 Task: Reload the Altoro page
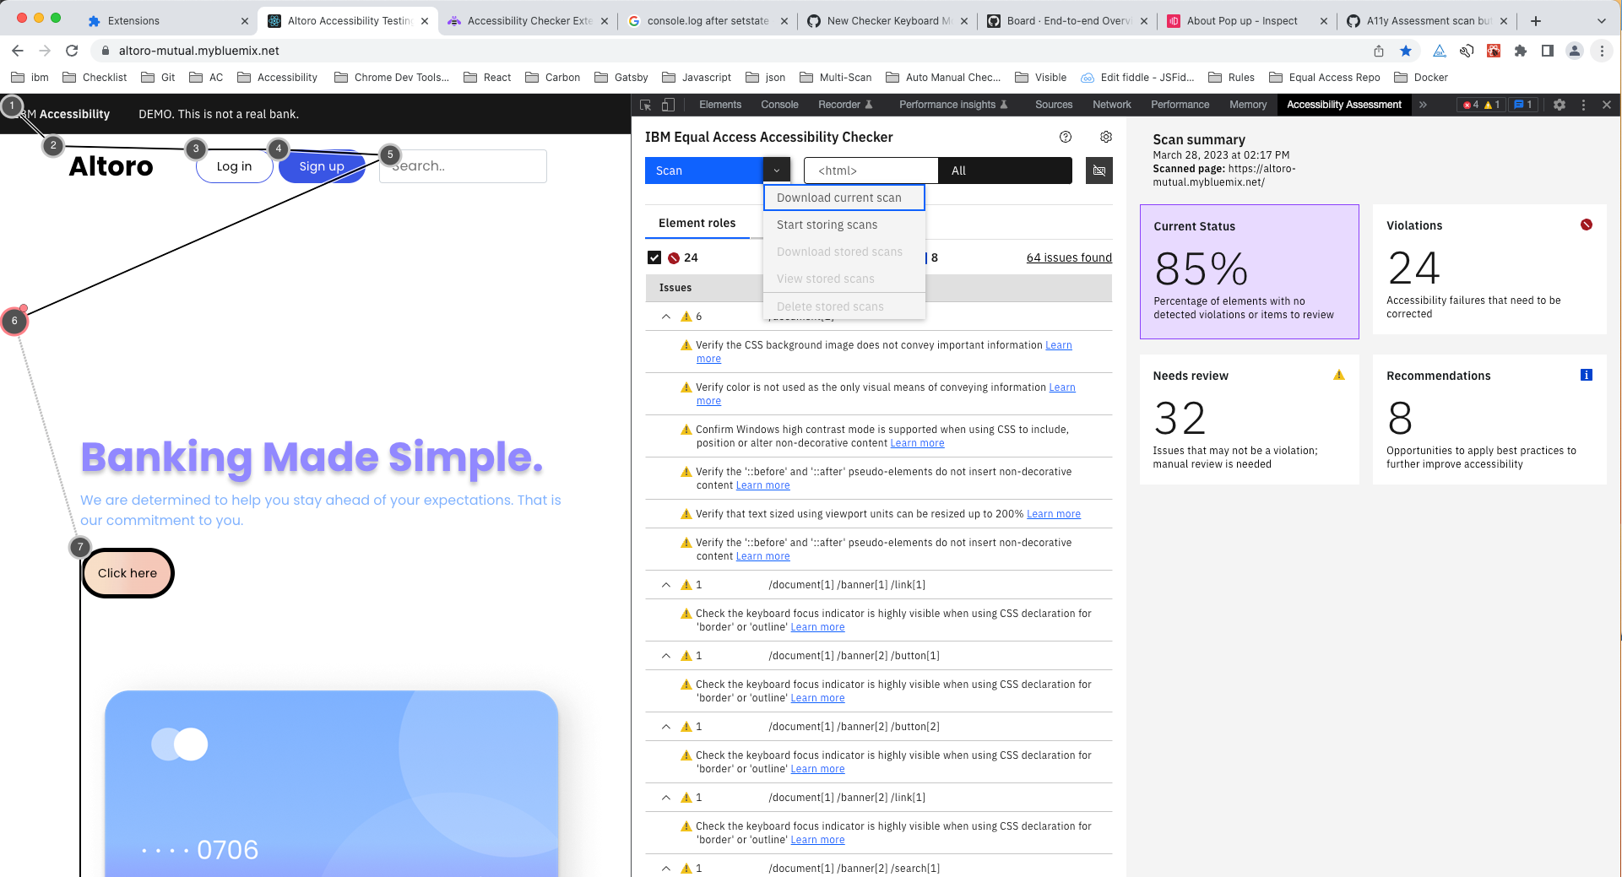[72, 51]
